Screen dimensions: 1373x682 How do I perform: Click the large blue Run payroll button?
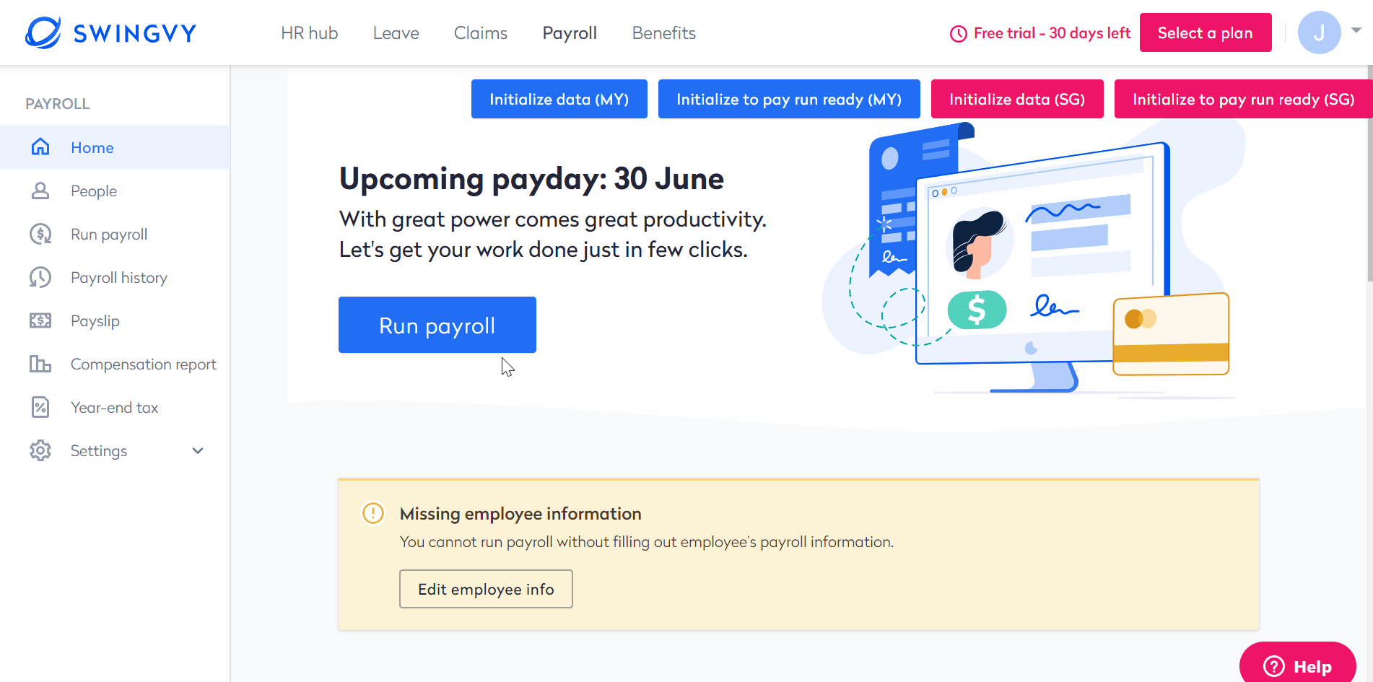pyautogui.click(x=437, y=325)
